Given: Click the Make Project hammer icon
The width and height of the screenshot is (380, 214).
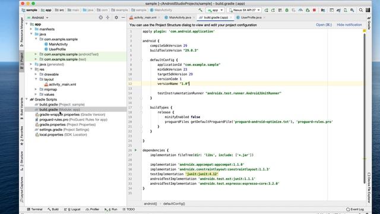Looking at the screenshot, I should coord(201,10).
